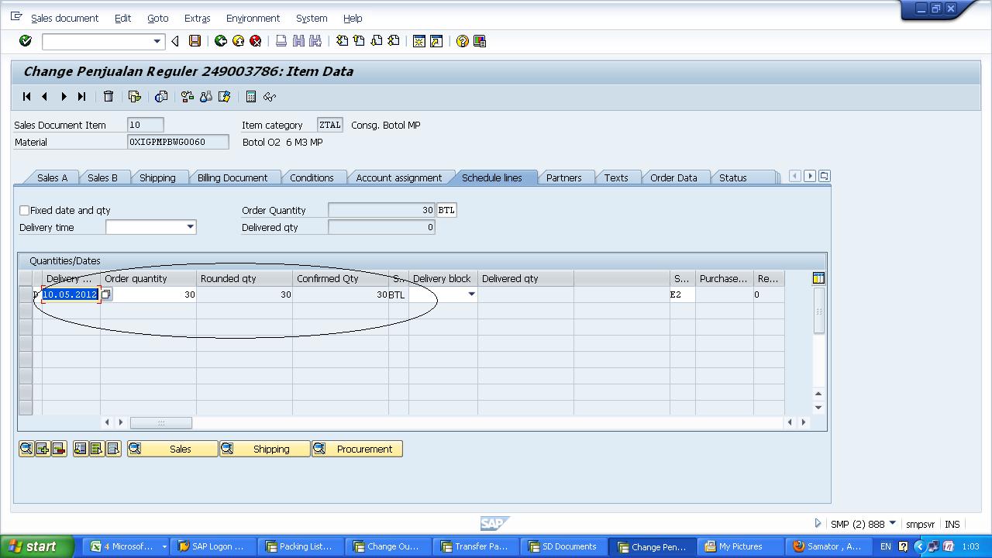Open the Goto menu
This screenshot has width=992, height=558.
[157, 18]
